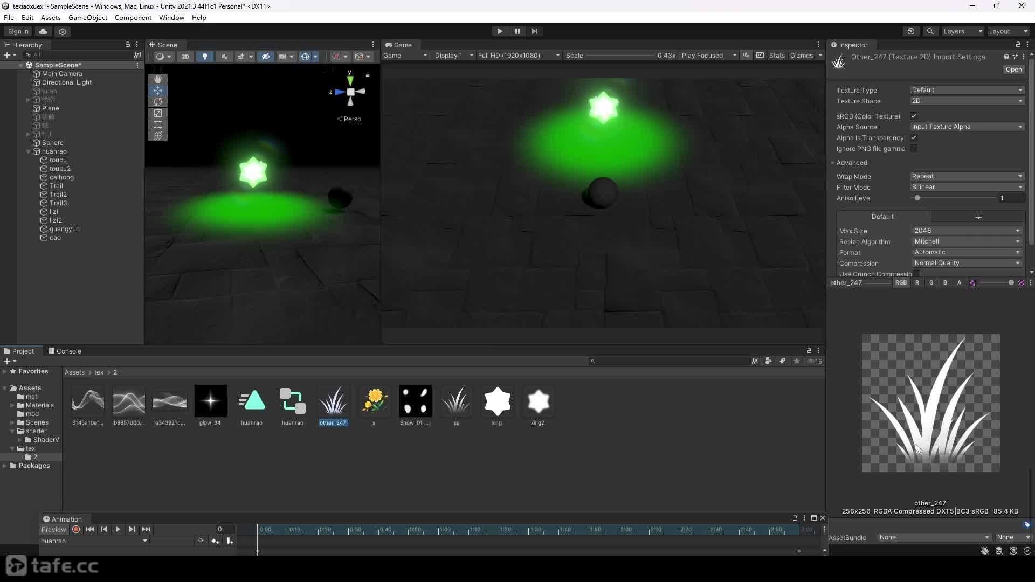The width and height of the screenshot is (1035, 582).
Task: Select the Transform tool in Scene view
Action: click(157, 136)
